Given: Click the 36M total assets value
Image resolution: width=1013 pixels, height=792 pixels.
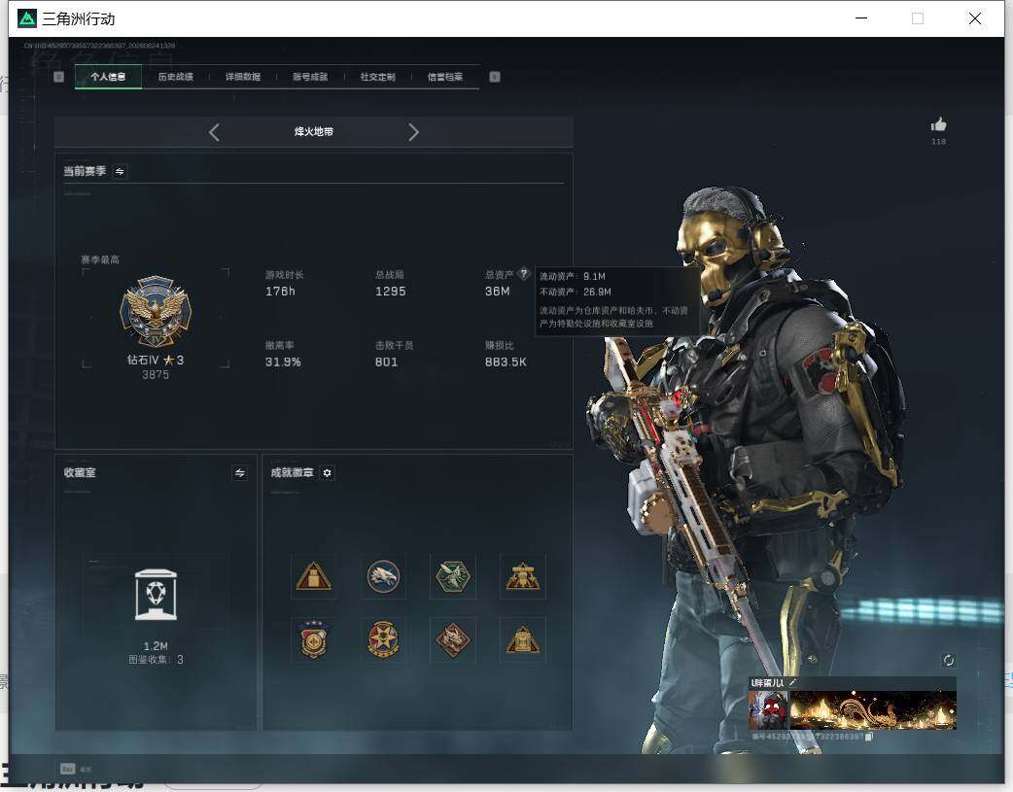Looking at the screenshot, I should pyautogui.click(x=498, y=292).
